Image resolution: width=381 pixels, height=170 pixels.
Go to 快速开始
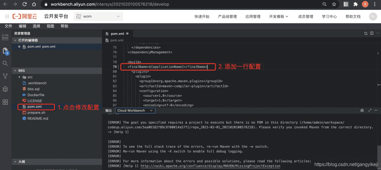(x=202, y=17)
